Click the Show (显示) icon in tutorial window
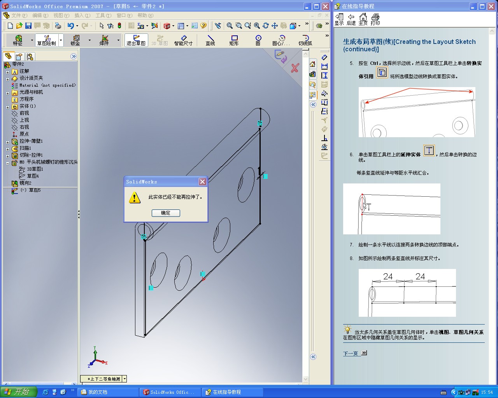 pyautogui.click(x=339, y=19)
